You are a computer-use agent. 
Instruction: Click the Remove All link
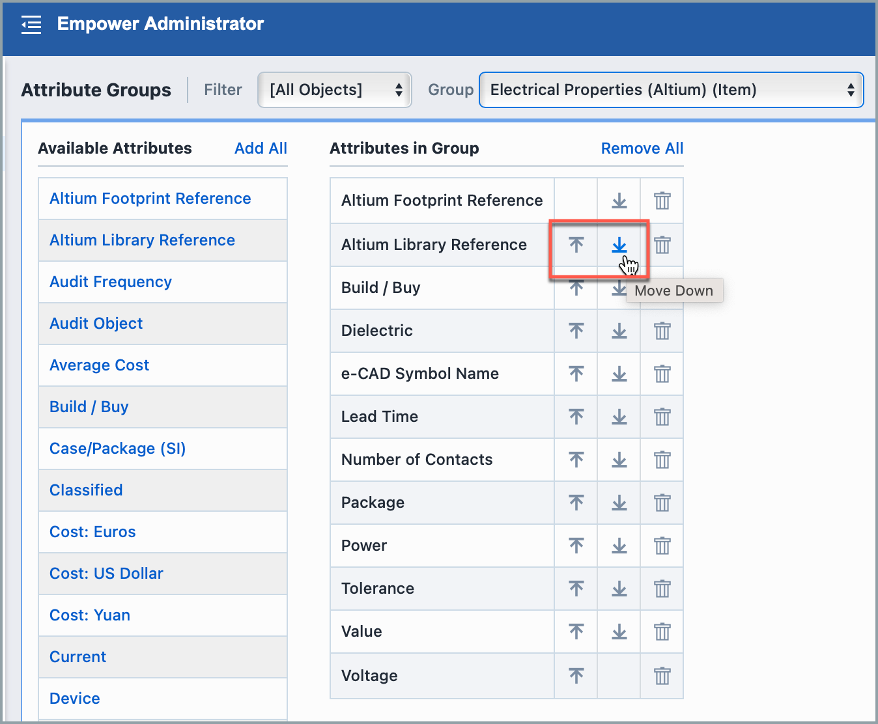[642, 148]
